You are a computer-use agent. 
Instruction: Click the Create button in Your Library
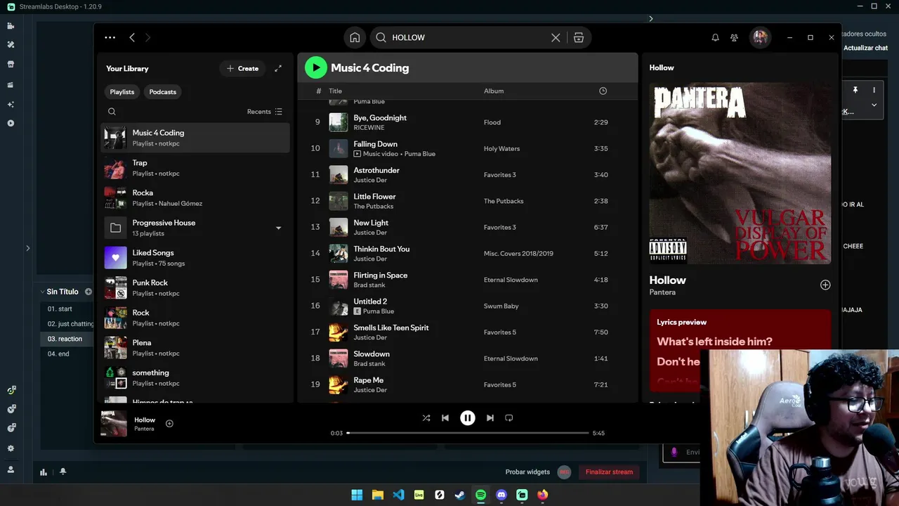pyautogui.click(x=242, y=68)
